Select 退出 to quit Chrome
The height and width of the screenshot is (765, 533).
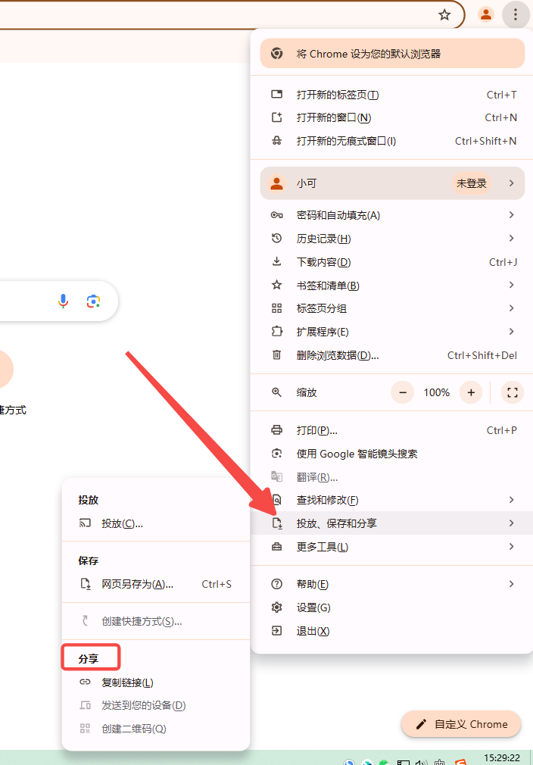pos(392,631)
